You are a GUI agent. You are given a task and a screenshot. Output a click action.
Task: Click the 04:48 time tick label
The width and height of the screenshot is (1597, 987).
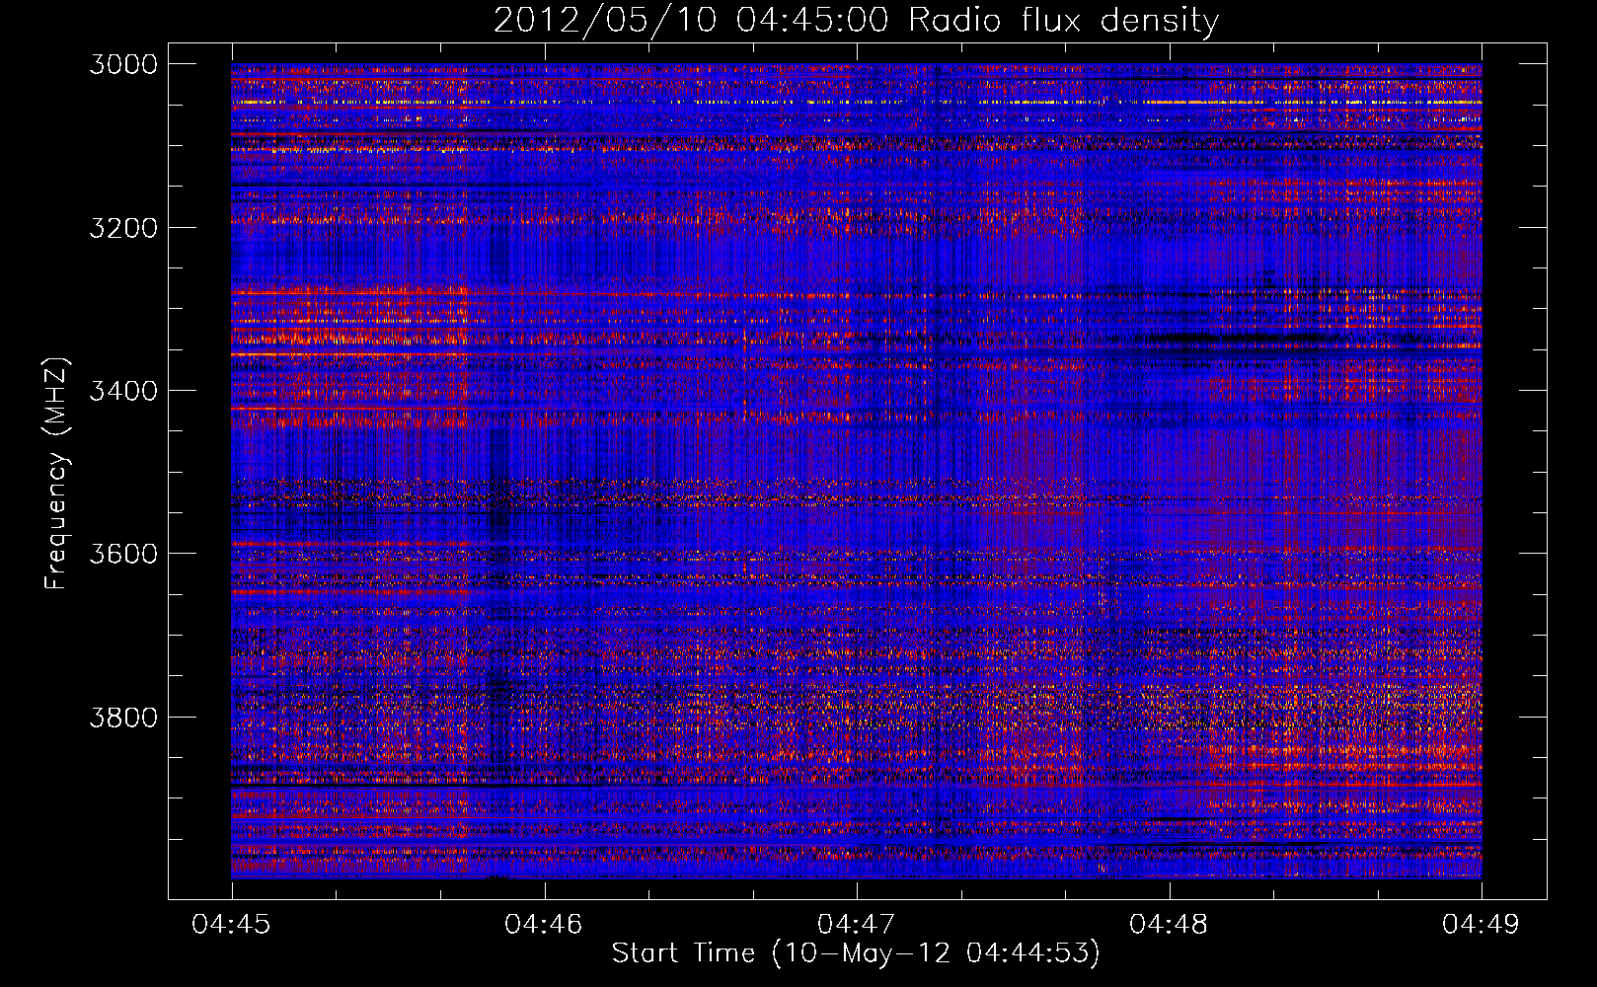click(x=1169, y=925)
